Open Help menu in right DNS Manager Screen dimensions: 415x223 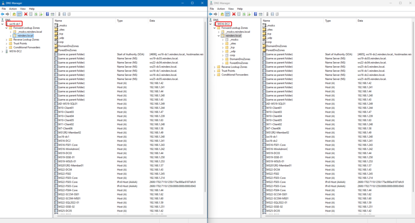[240, 9]
